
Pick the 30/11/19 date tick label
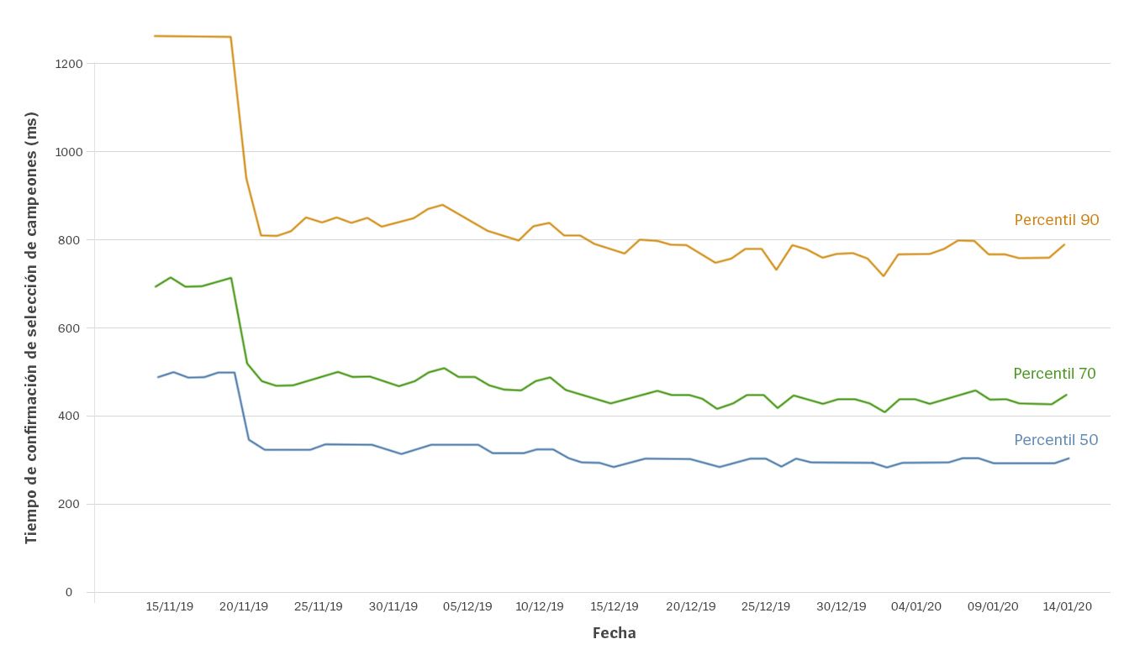tap(393, 606)
